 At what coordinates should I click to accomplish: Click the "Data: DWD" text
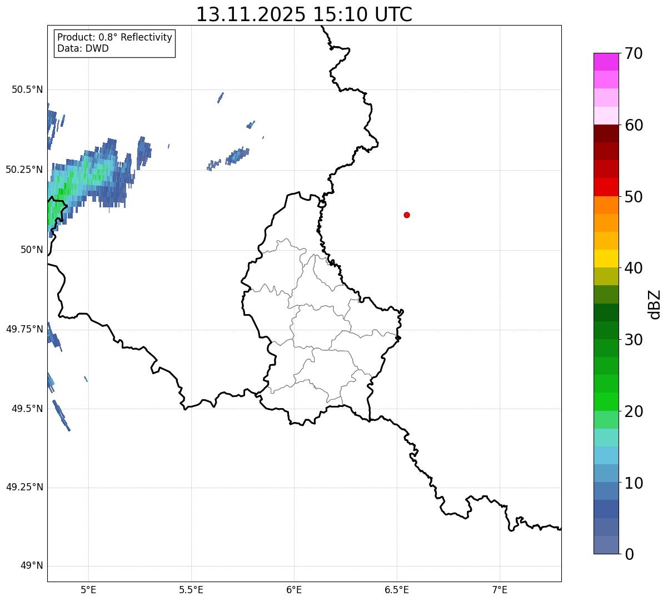pos(83,48)
